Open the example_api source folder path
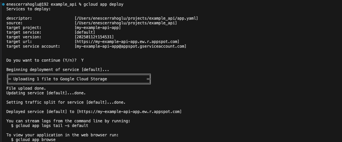Screen dimensions: 342x142 (126, 23)
